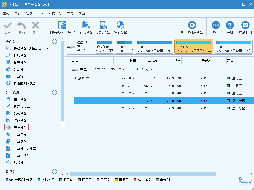Select 更改卷标 in sidebar
Screen dimensions: 254x190
[x=16, y=134]
